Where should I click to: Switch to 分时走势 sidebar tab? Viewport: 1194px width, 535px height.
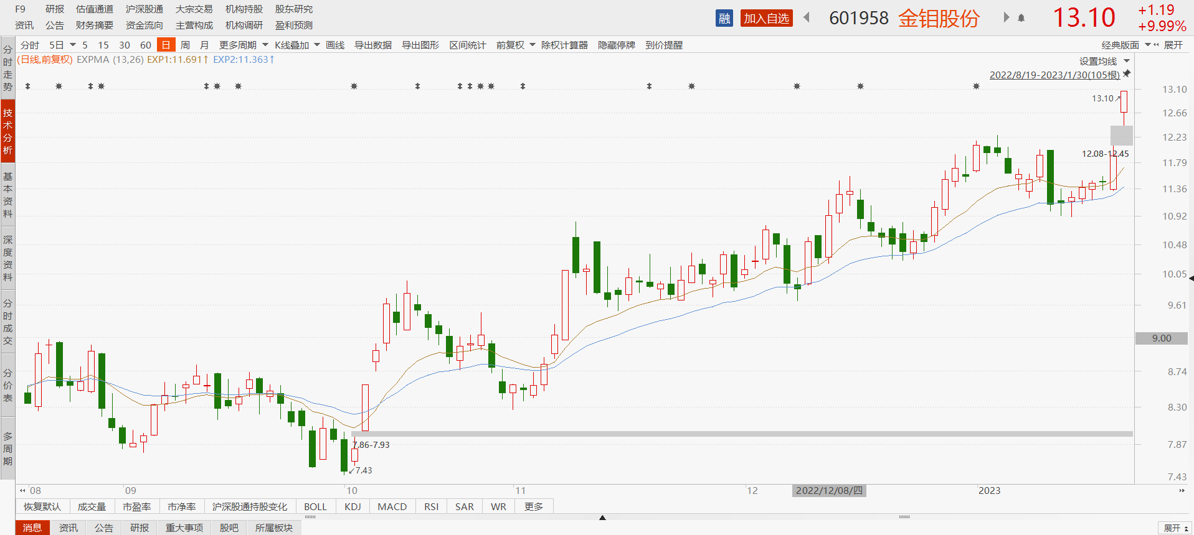tap(7, 68)
